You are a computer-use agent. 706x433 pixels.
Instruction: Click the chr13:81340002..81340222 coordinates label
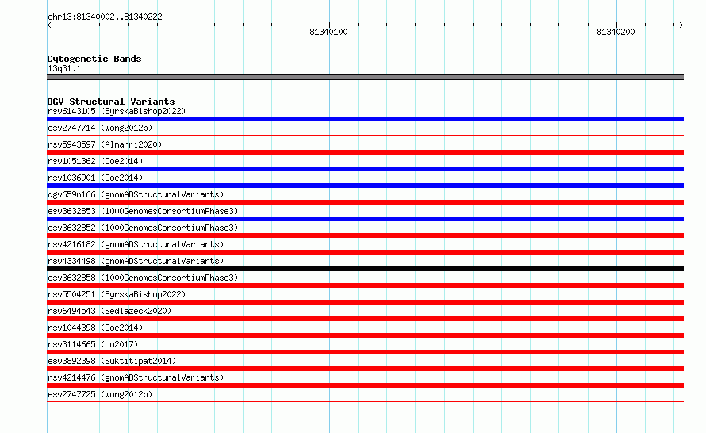(105, 17)
